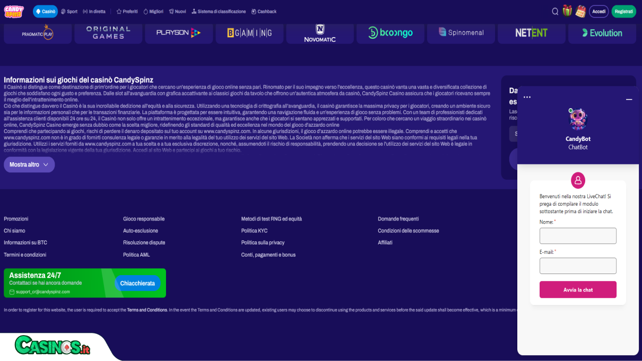Open the Casinò tab

pos(45,11)
